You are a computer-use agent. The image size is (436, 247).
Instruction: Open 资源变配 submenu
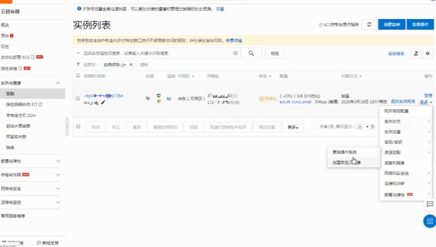[x=405, y=152]
